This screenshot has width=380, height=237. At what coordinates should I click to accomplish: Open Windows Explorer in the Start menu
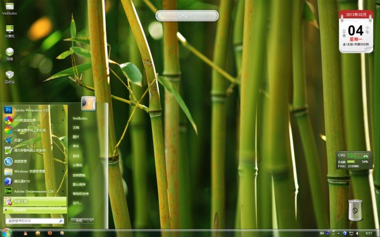tap(35, 171)
